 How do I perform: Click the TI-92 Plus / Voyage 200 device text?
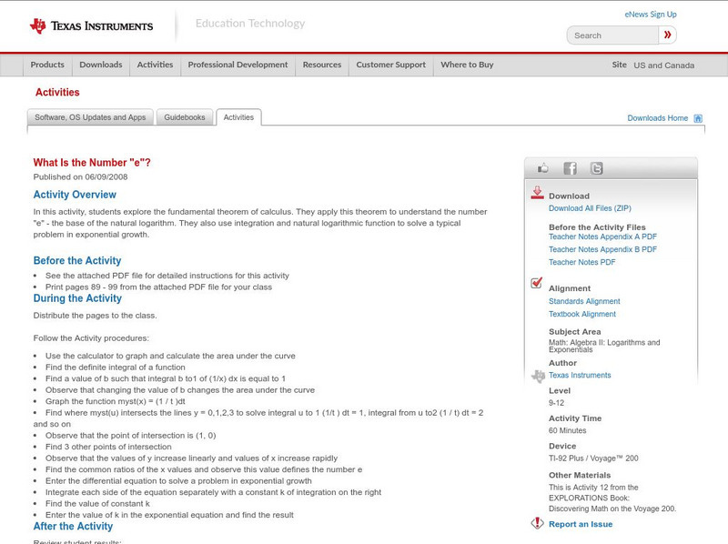click(x=593, y=458)
